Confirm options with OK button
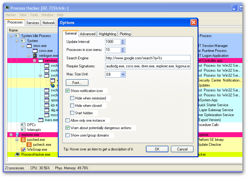This screenshot has width=247, height=177. coord(157,149)
